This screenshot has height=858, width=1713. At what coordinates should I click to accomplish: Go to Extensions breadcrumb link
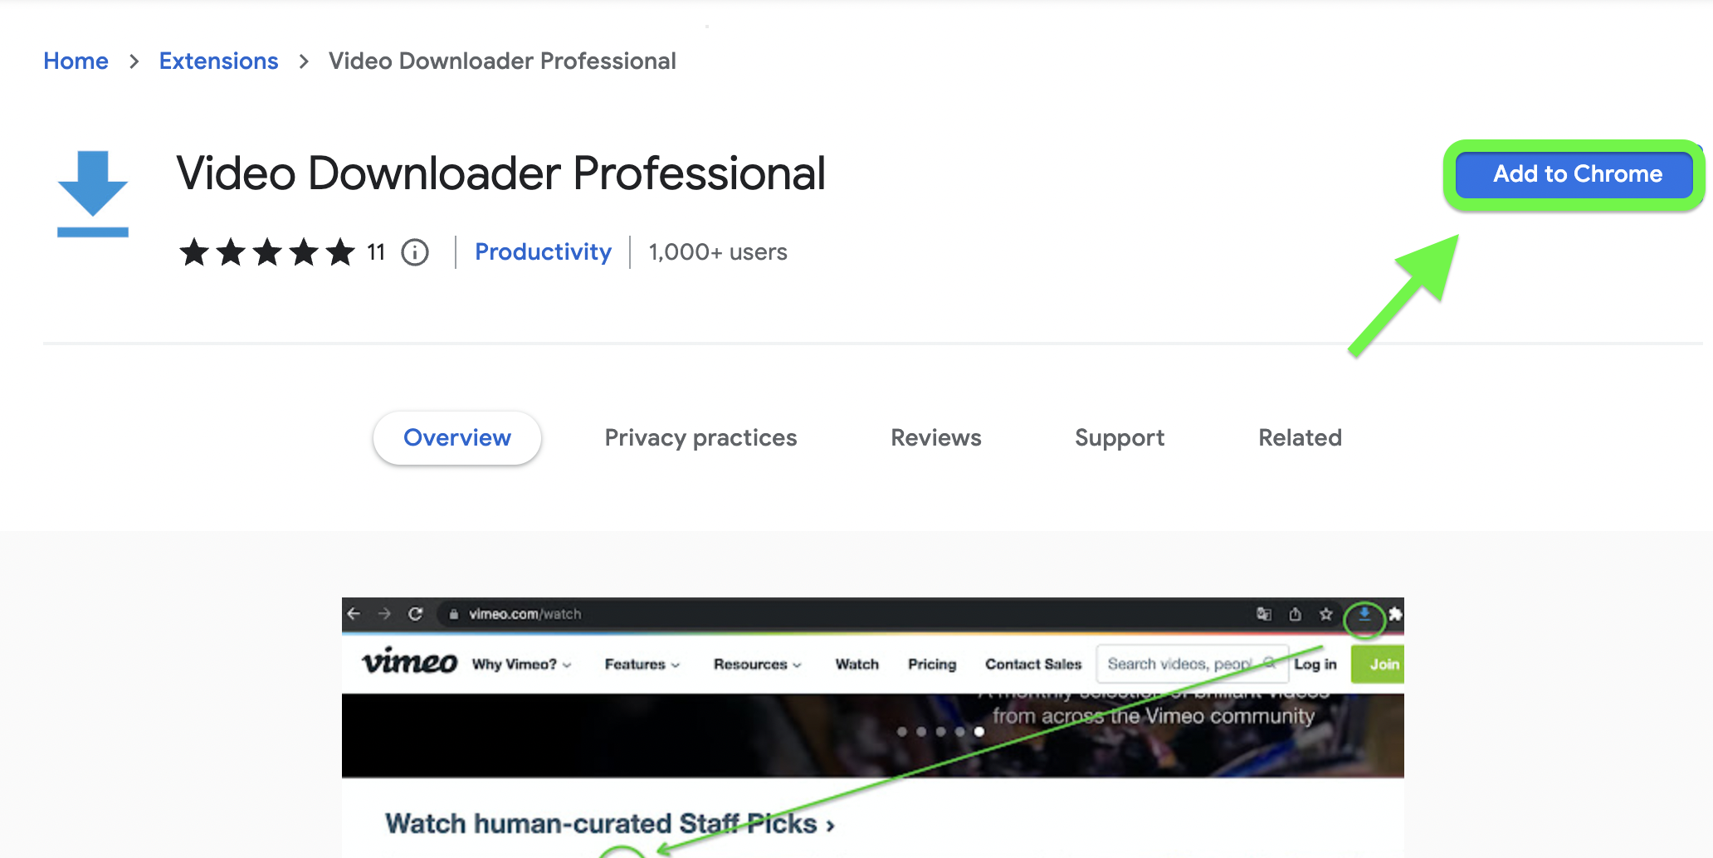pyautogui.click(x=218, y=61)
